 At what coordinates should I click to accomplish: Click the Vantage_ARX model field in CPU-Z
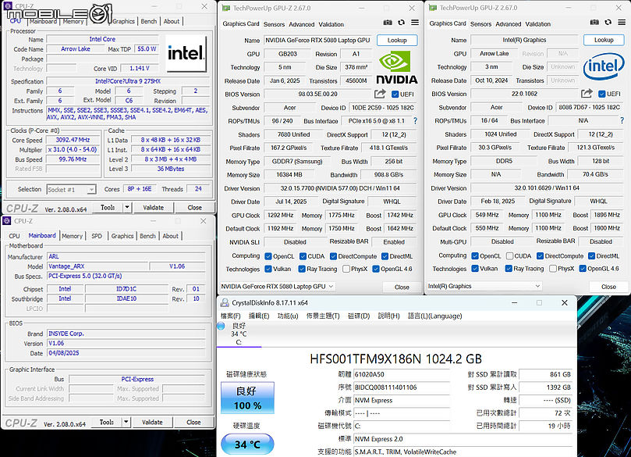point(97,266)
